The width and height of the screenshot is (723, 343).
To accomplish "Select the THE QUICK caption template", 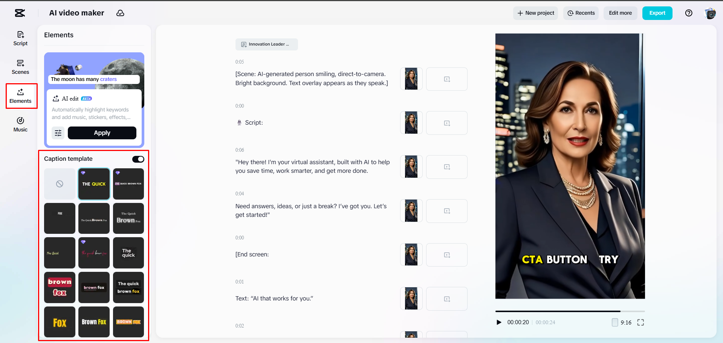I will click(x=94, y=184).
